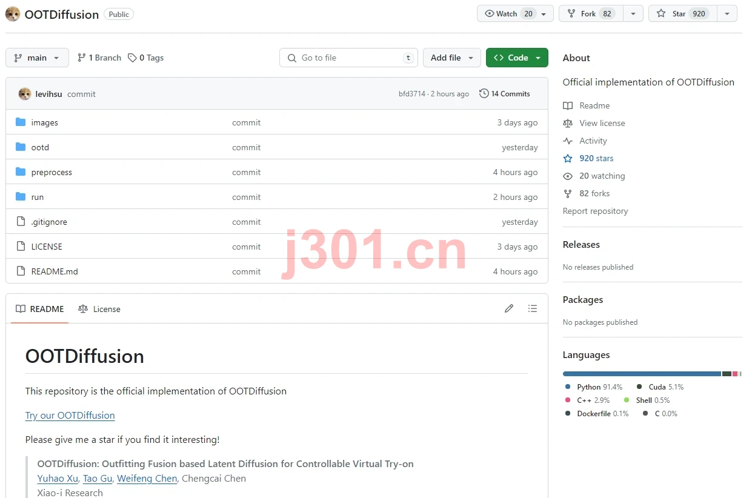Open the README outline list icon
This screenshot has height=498, width=752.
tap(533, 308)
